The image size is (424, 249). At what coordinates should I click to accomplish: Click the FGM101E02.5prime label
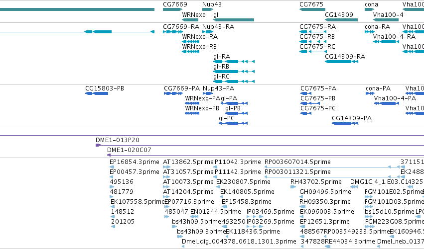[394, 192]
